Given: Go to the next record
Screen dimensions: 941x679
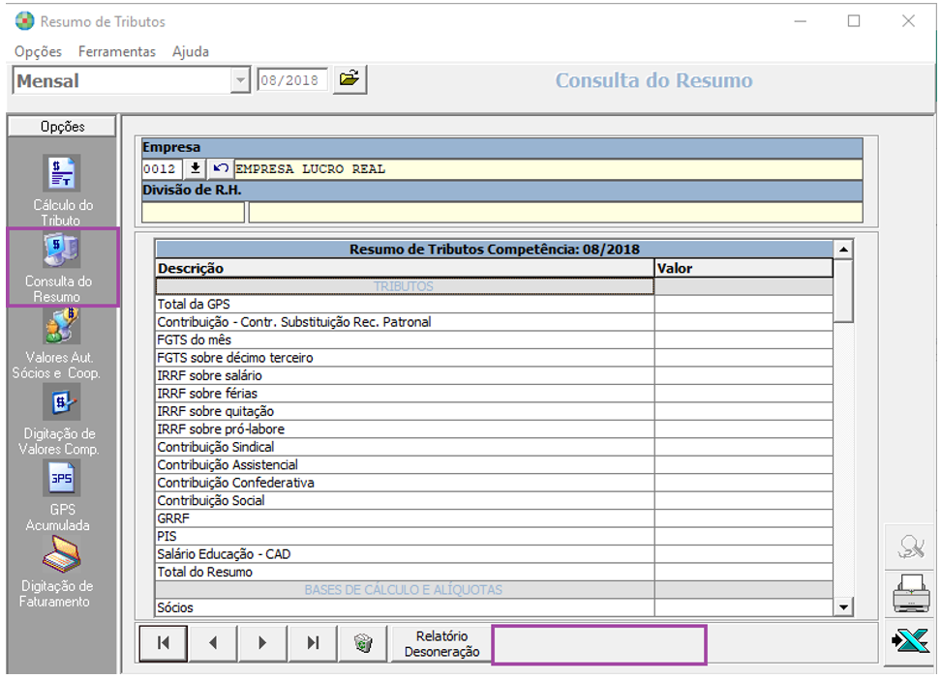Looking at the screenshot, I should 262,643.
